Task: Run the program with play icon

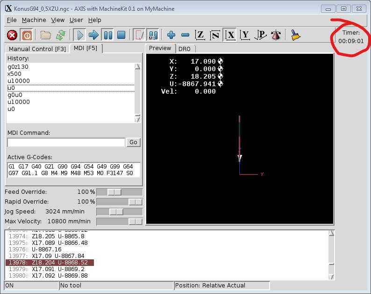Action: pos(79,35)
